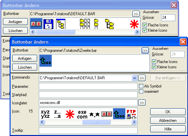
Task: Browse for Icondatei with >> button
Action: (x=142, y=103)
